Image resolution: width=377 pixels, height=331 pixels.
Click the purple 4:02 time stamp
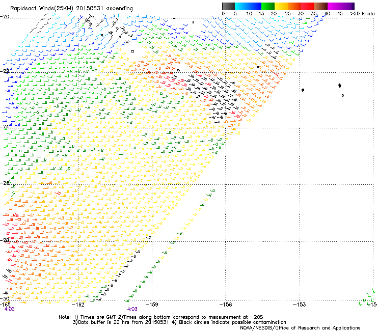9,309
